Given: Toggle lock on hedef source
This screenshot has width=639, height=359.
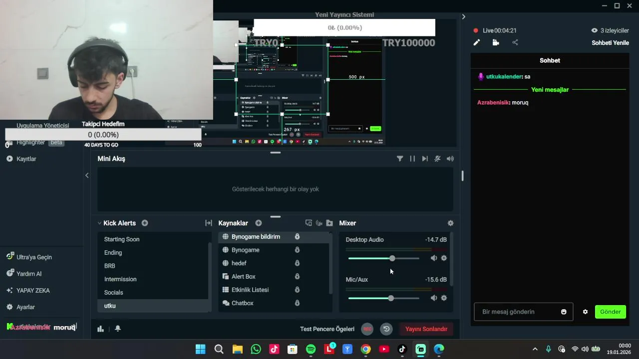Looking at the screenshot, I should click(297, 263).
